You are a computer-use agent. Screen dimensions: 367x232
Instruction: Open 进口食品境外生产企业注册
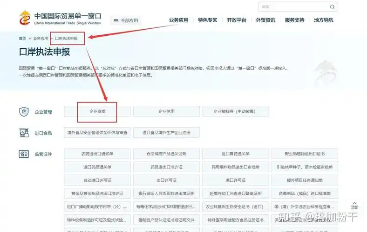point(166,133)
